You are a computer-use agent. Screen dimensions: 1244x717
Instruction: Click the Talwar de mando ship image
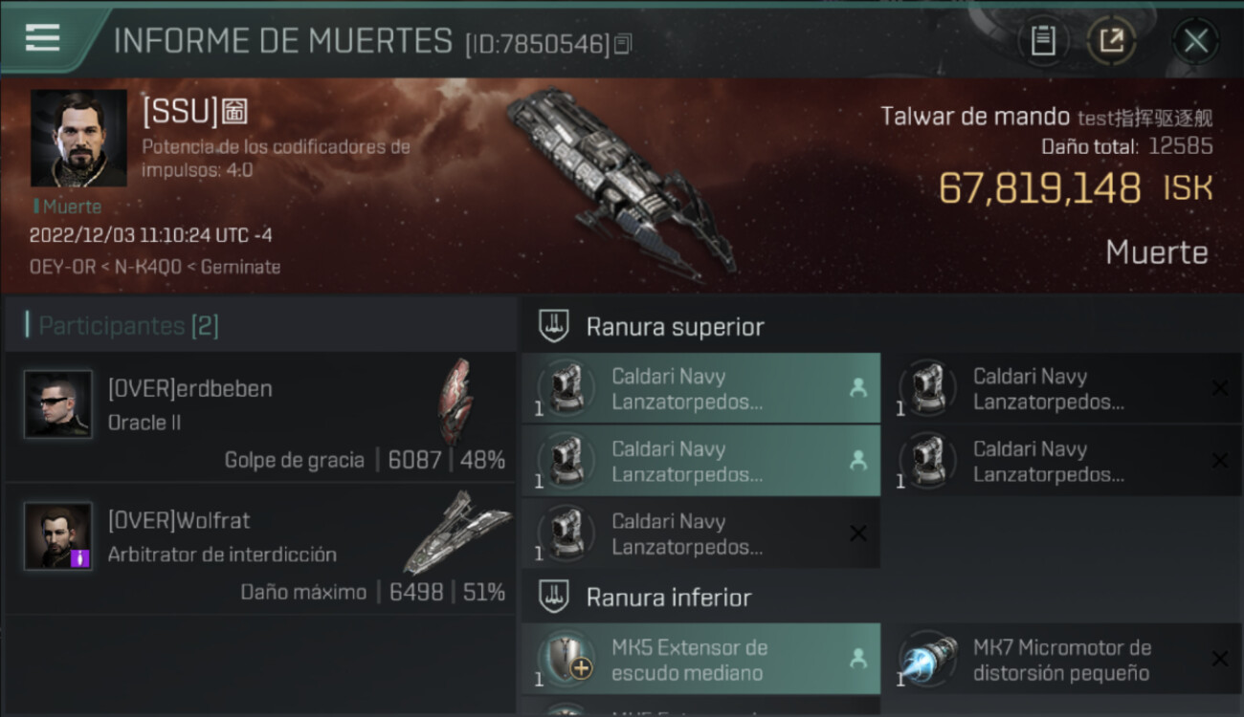(x=621, y=182)
